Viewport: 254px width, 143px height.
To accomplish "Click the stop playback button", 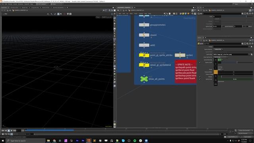I will pyautogui.click(x=9, y=131).
